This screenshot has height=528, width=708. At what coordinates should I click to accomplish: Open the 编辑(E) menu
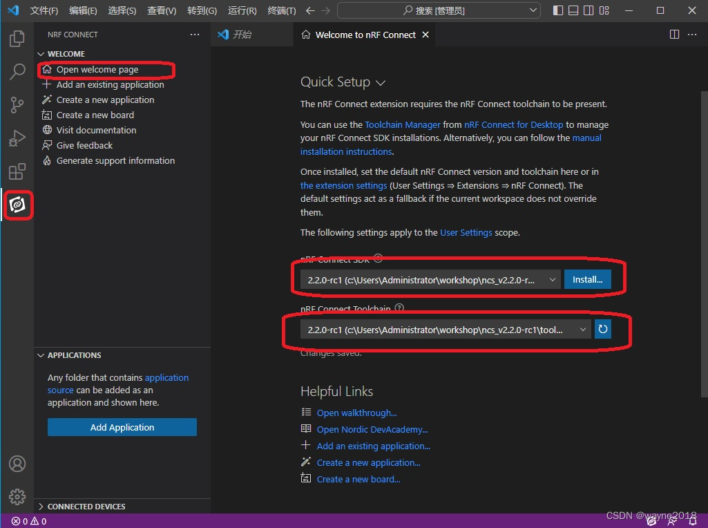[83, 10]
